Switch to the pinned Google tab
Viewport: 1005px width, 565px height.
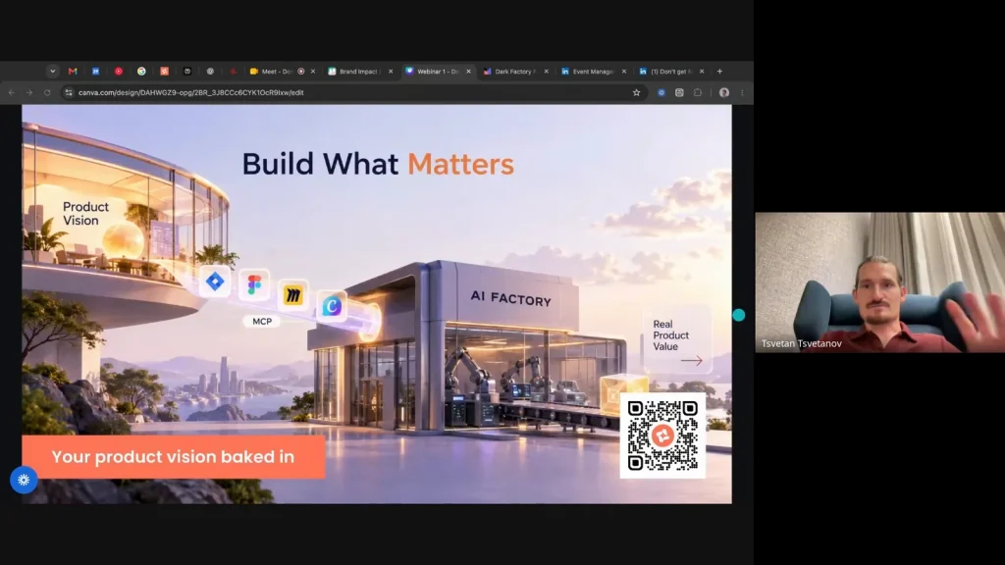141,71
